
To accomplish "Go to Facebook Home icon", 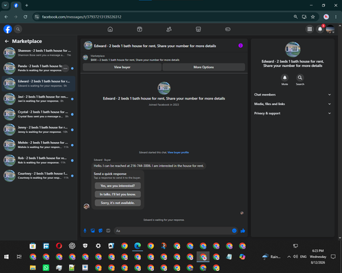I will (x=110, y=29).
